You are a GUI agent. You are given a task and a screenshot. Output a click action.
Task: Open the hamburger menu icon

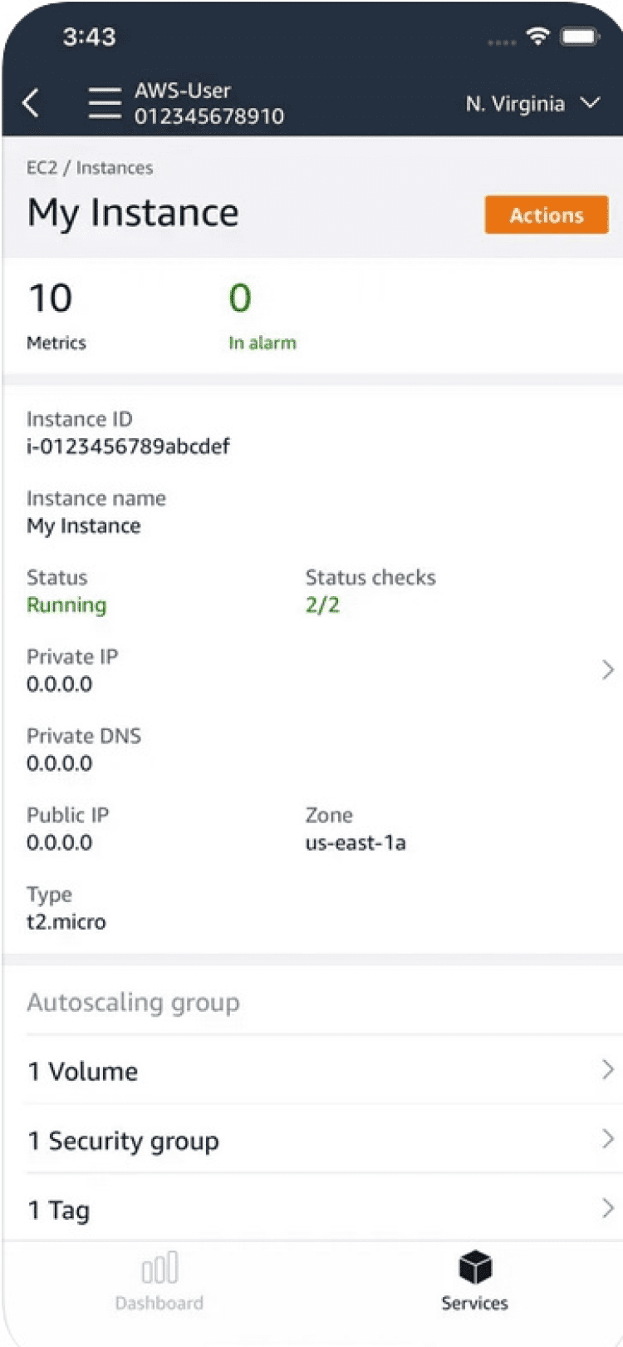point(105,103)
